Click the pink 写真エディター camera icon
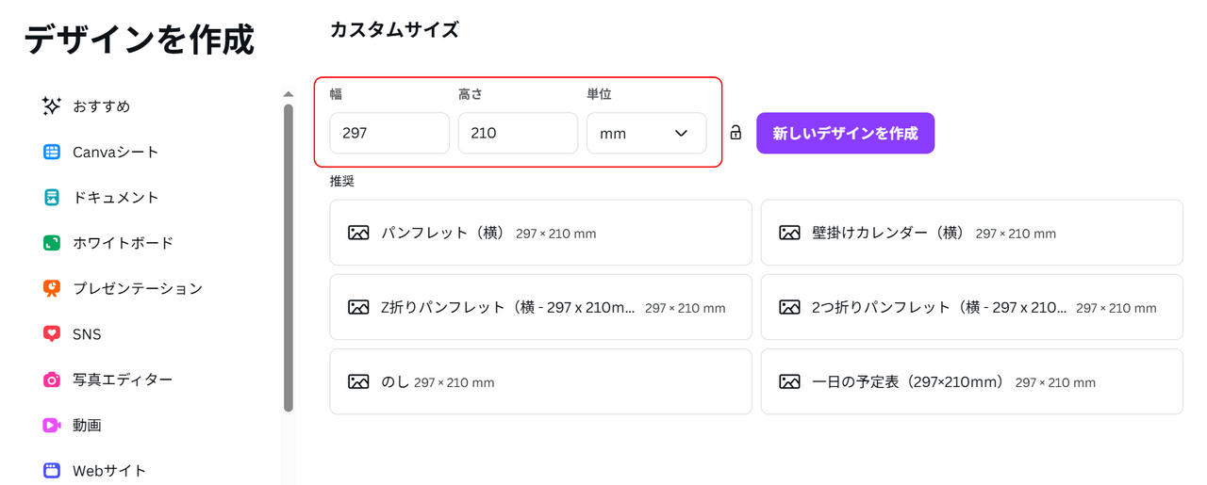This screenshot has height=485, width=1207. click(x=52, y=380)
